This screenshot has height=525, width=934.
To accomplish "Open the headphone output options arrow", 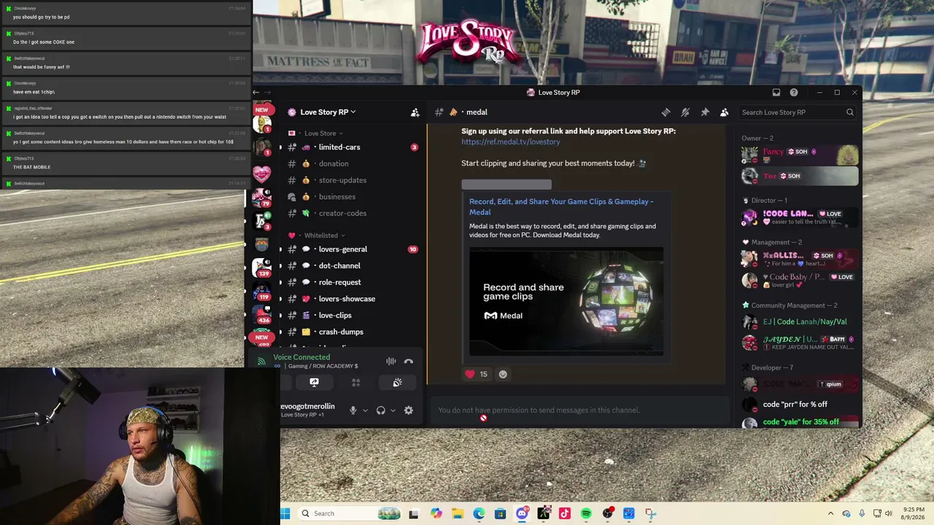I will [x=393, y=411].
